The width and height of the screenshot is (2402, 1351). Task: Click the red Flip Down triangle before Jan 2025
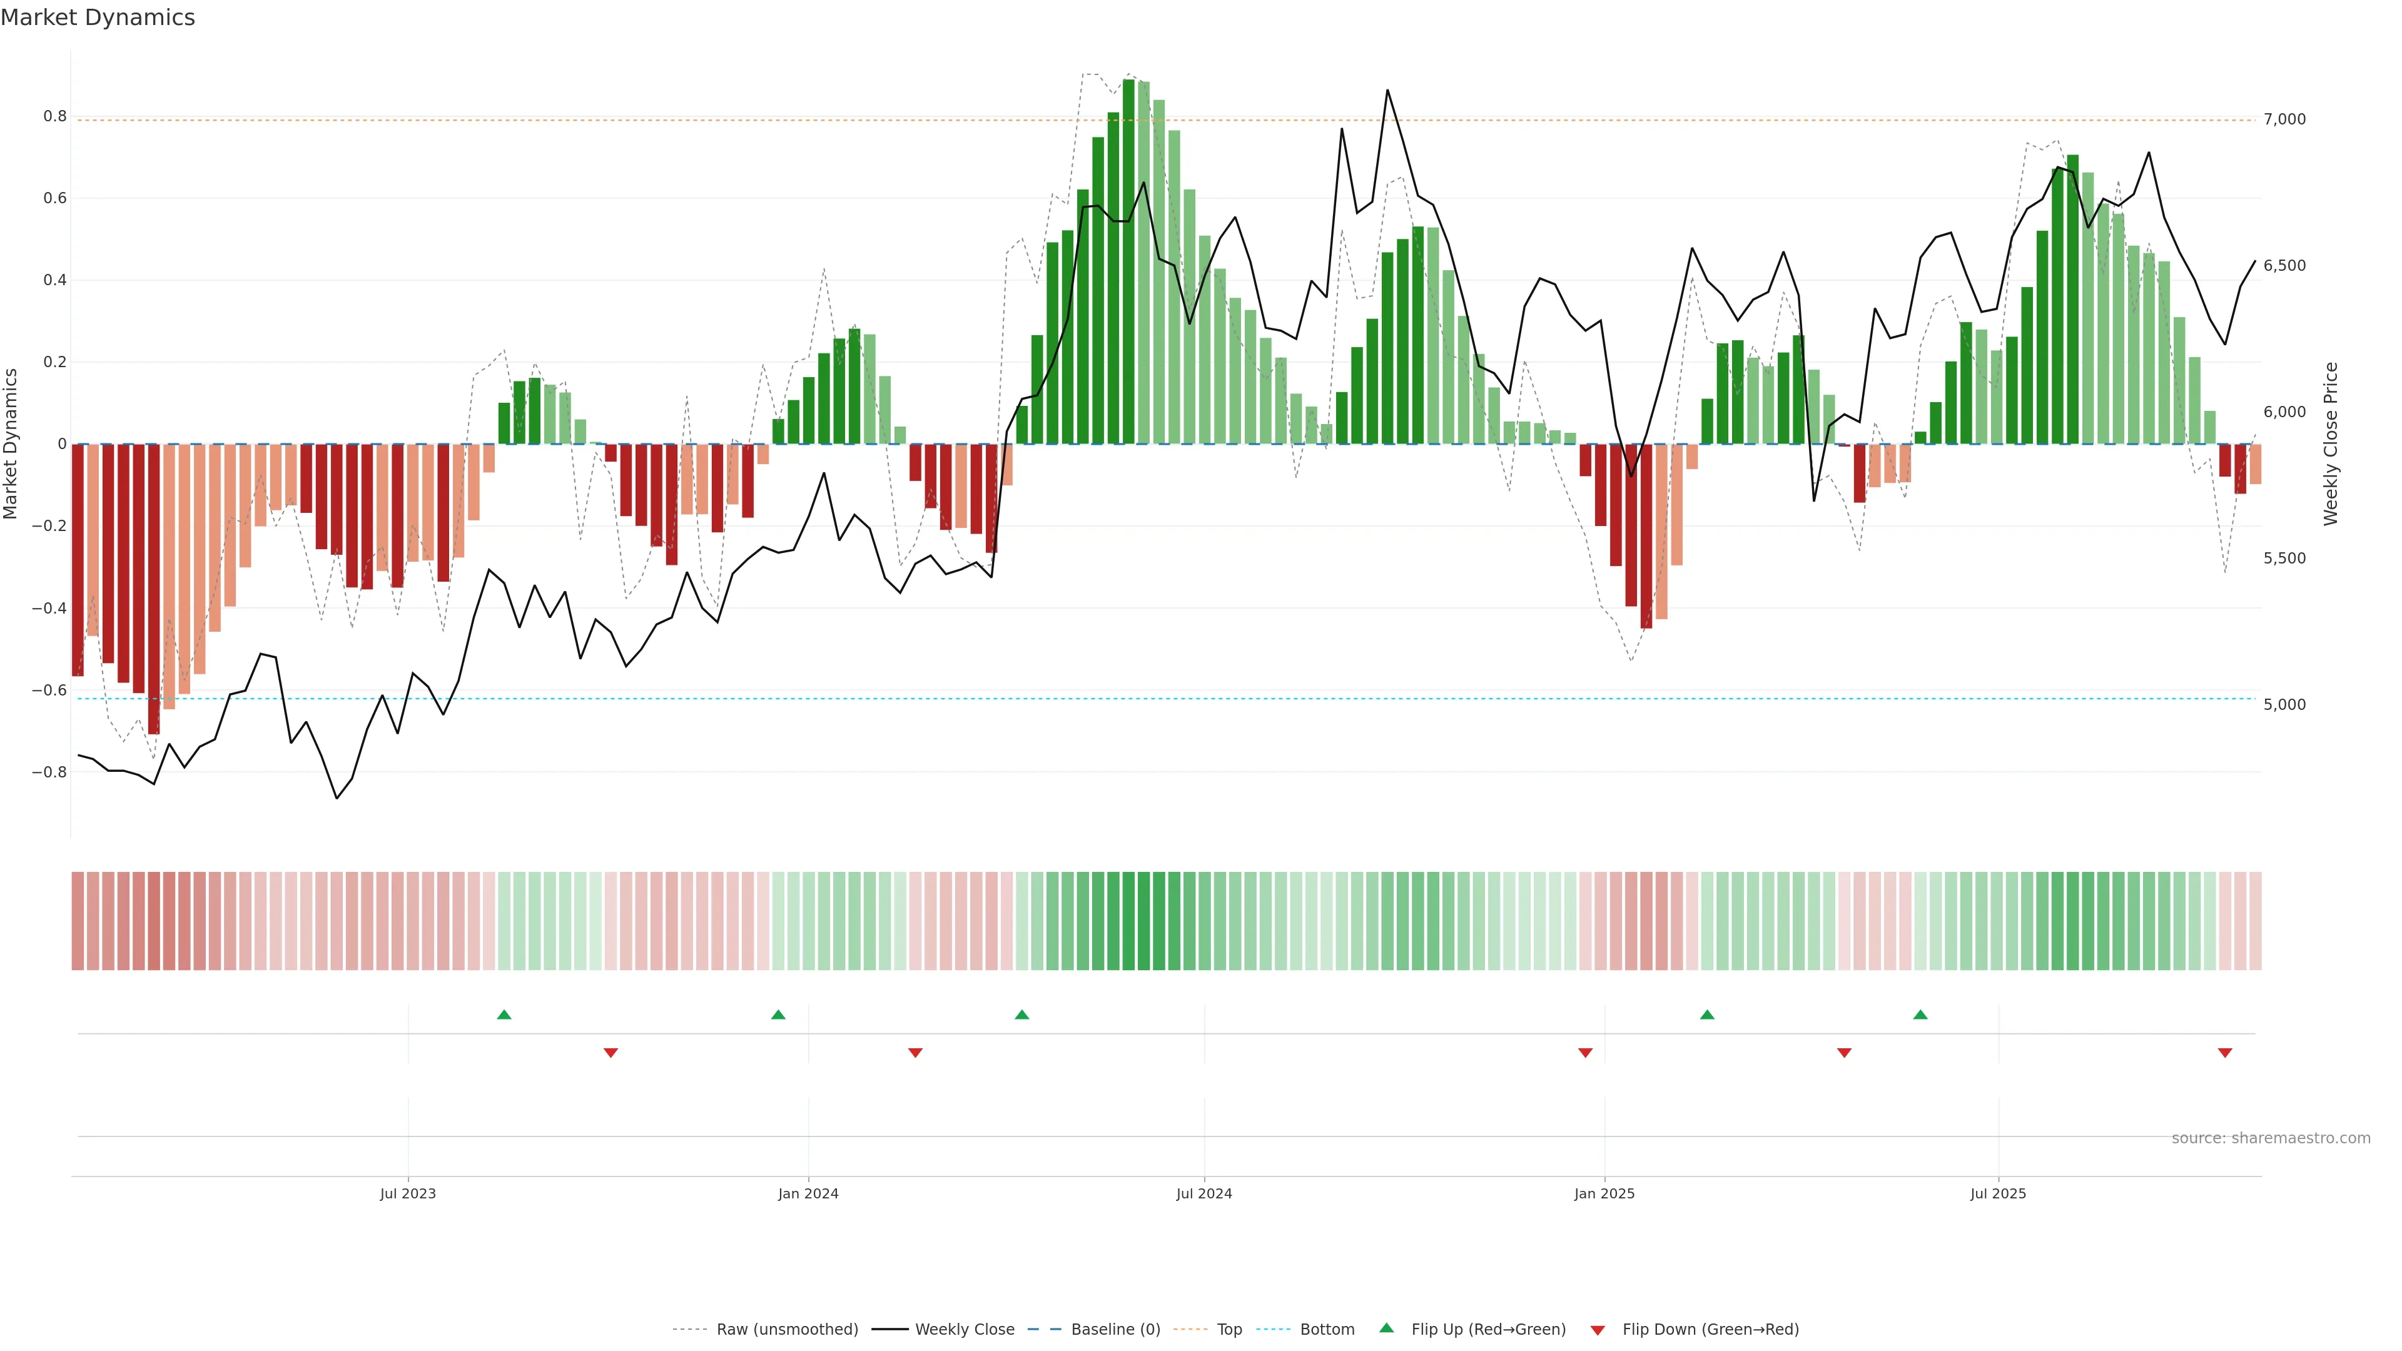[x=1585, y=1053]
